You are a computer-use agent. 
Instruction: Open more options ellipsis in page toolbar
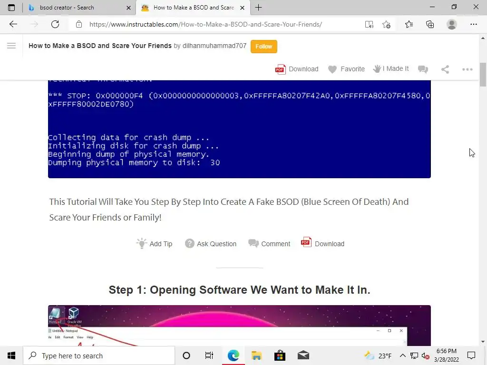tap(467, 69)
